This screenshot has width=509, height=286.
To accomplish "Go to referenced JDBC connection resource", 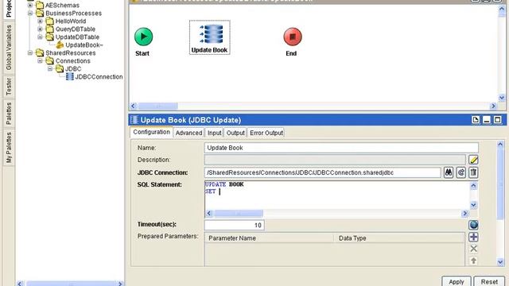I will pos(461,172).
